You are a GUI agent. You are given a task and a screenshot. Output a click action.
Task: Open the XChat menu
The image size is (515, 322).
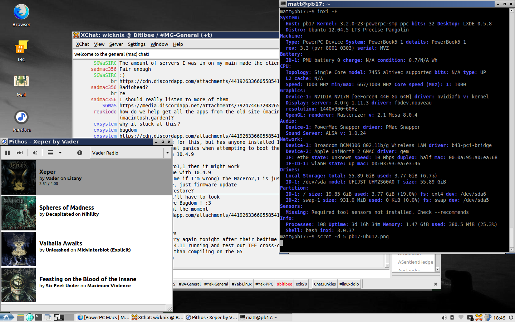coord(82,44)
